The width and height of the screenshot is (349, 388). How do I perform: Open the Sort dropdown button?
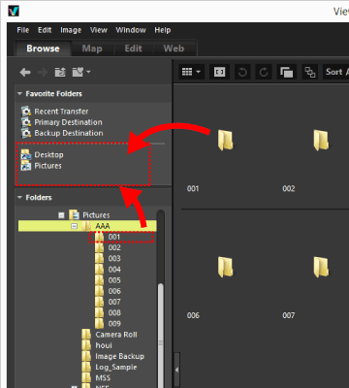335,72
